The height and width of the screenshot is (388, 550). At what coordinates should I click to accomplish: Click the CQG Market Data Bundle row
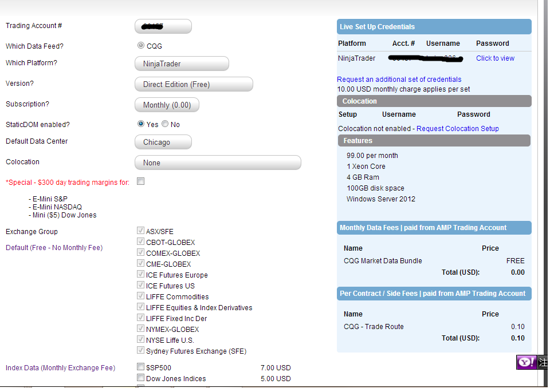pyautogui.click(x=434, y=261)
